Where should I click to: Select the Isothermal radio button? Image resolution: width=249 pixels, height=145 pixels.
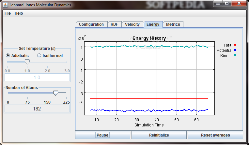[x=50, y=55]
